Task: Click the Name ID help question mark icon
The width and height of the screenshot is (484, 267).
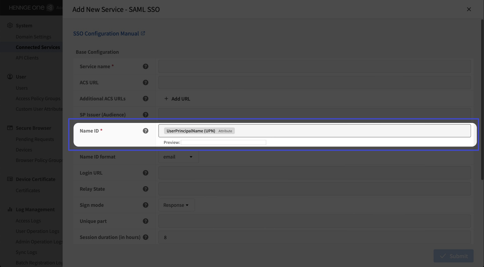Action: click(x=146, y=131)
